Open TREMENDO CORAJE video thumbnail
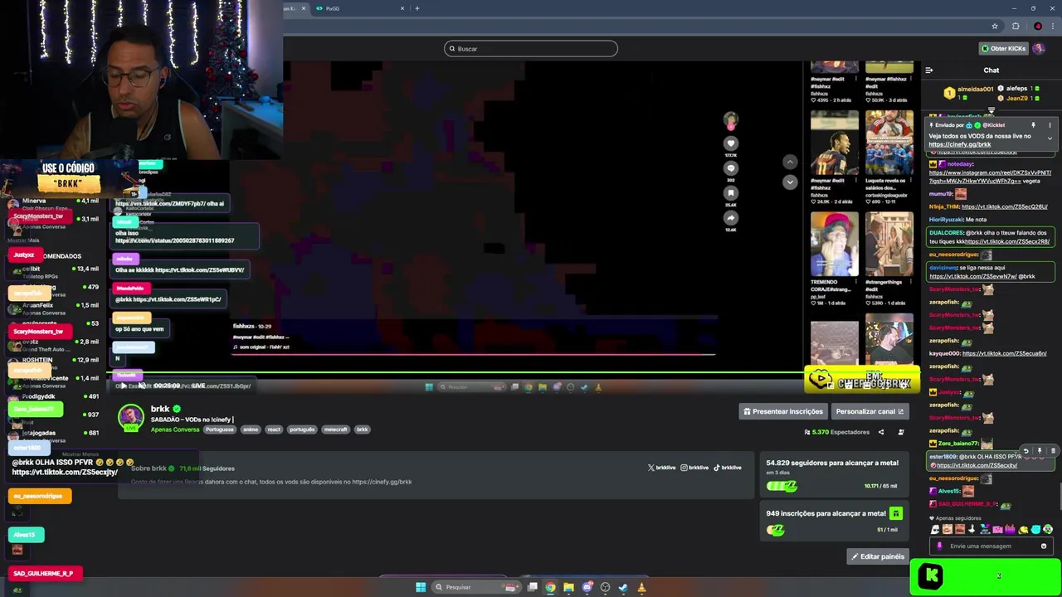 [835, 244]
